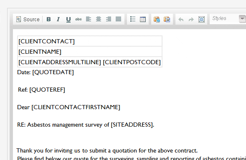Justify the text block
This screenshot has height=160, width=246.
point(119,19)
